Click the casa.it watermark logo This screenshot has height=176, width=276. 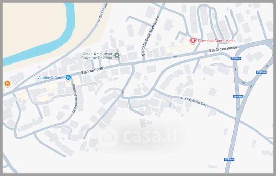point(138,137)
